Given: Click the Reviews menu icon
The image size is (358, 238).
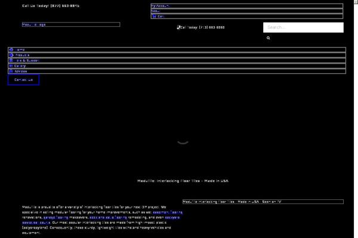Looking at the screenshot, I should 11,71.
